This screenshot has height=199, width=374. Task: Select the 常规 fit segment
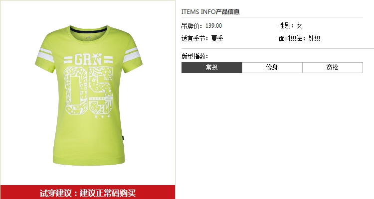pos(211,68)
